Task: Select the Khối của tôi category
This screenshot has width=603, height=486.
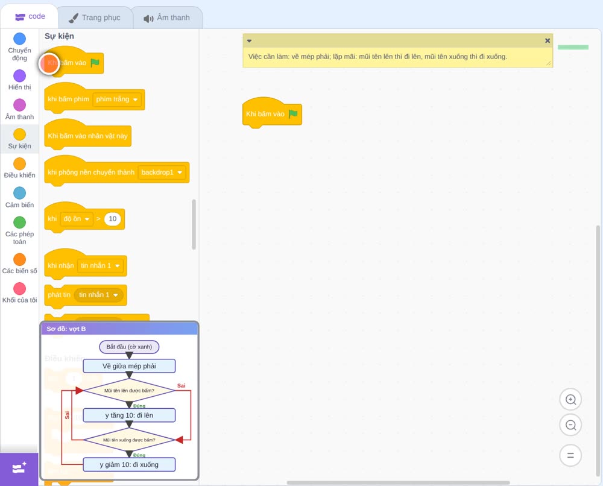Action: tap(20, 293)
